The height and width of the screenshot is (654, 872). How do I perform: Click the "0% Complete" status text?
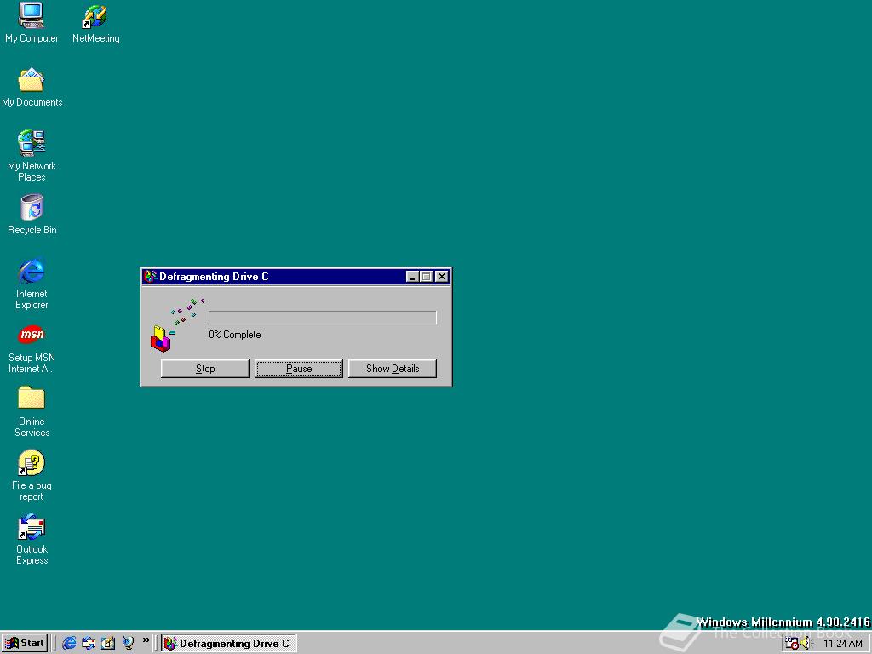[235, 335]
